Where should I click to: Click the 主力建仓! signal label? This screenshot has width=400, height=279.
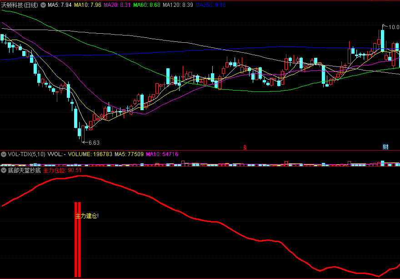pos(87,216)
